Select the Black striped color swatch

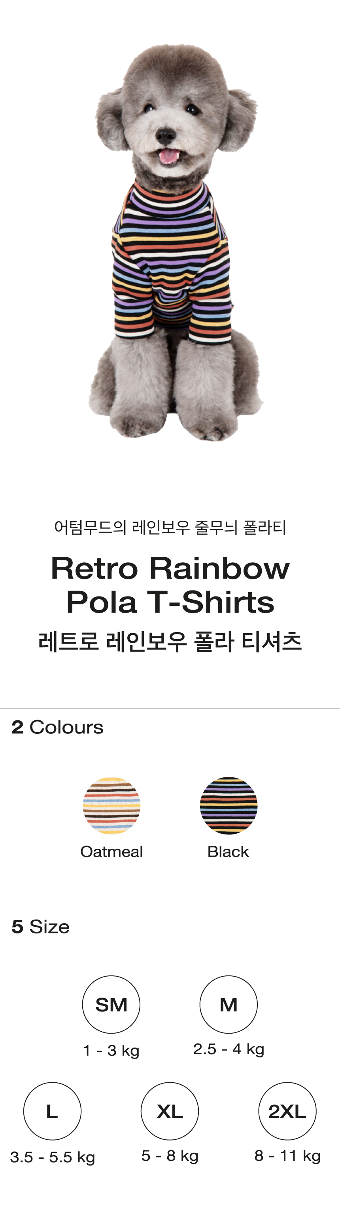pos(229,805)
